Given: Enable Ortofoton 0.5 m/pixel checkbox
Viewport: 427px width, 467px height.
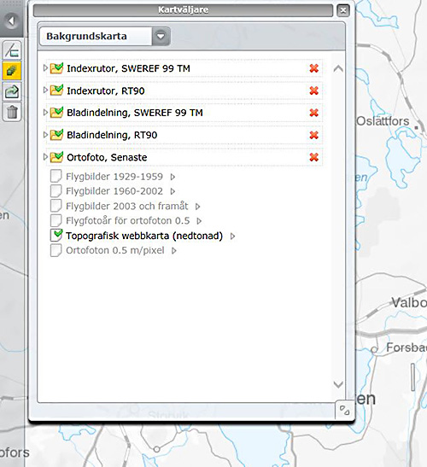Looking at the screenshot, I should [x=56, y=250].
